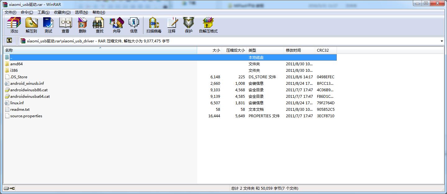Open the Options (选项) menu

click(x=81, y=12)
